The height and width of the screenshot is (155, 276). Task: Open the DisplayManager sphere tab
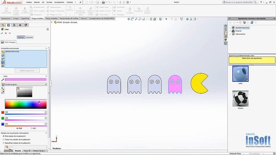(x=26, y=25)
